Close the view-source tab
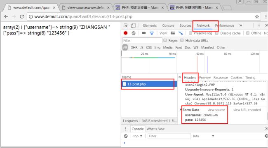The height and width of the screenshot is (148, 268). (x=108, y=8)
